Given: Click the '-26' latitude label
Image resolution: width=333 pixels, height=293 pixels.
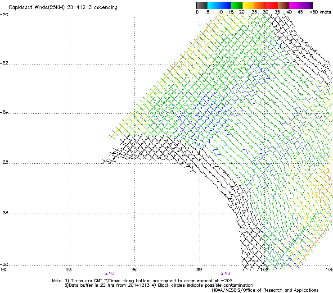Looking at the screenshot, I should click(4, 162).
